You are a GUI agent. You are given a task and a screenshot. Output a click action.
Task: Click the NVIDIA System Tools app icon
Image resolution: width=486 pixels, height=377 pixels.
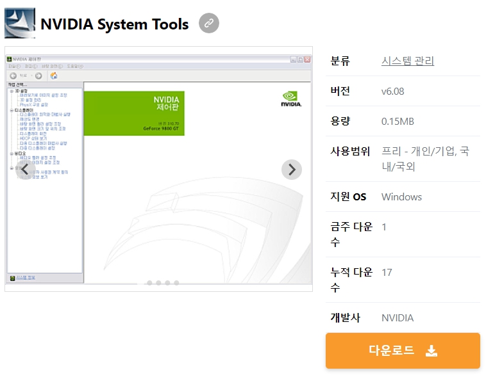coord(20,23)
